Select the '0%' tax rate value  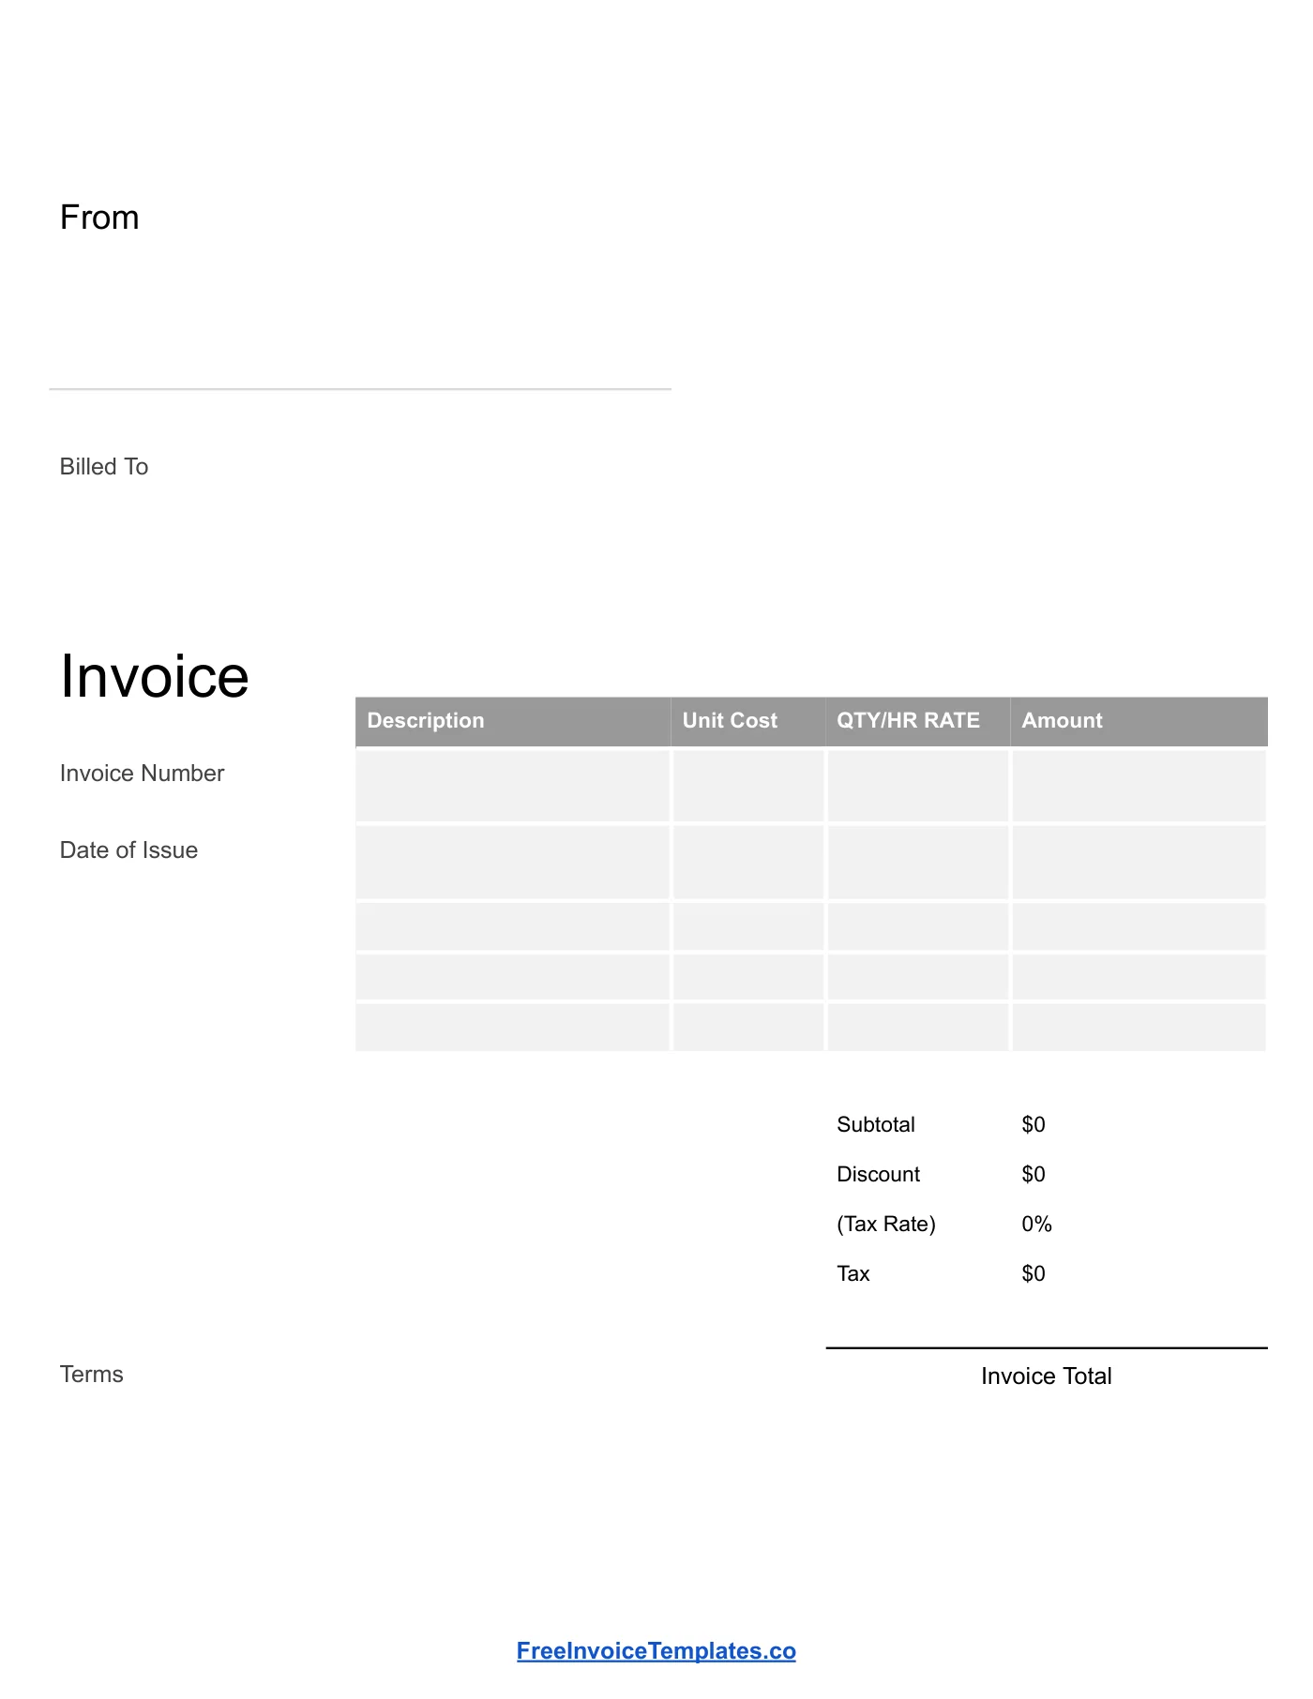pyautogui.click(x=1036, y=1225)
